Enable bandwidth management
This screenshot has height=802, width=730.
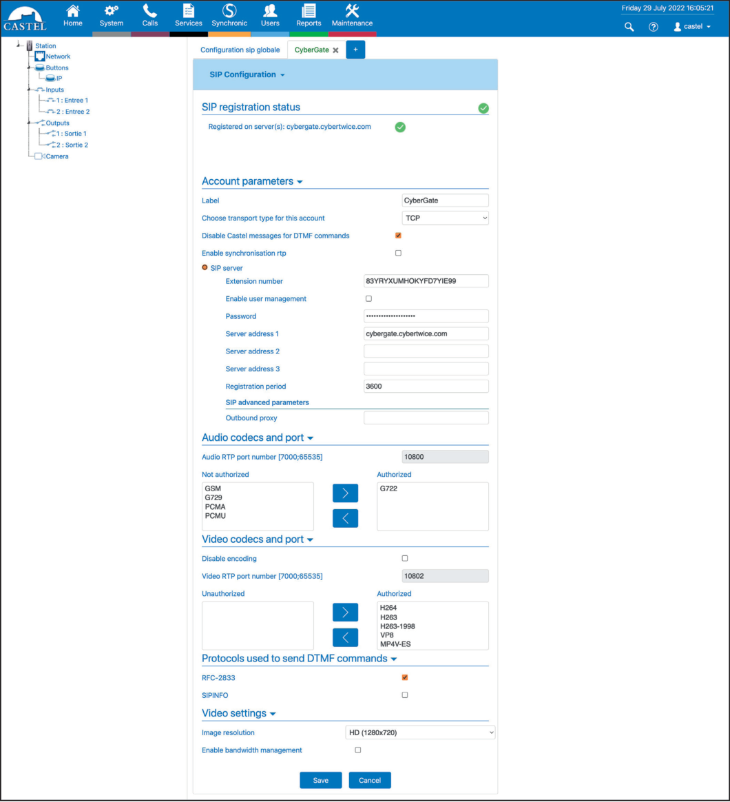pos(357,750)
